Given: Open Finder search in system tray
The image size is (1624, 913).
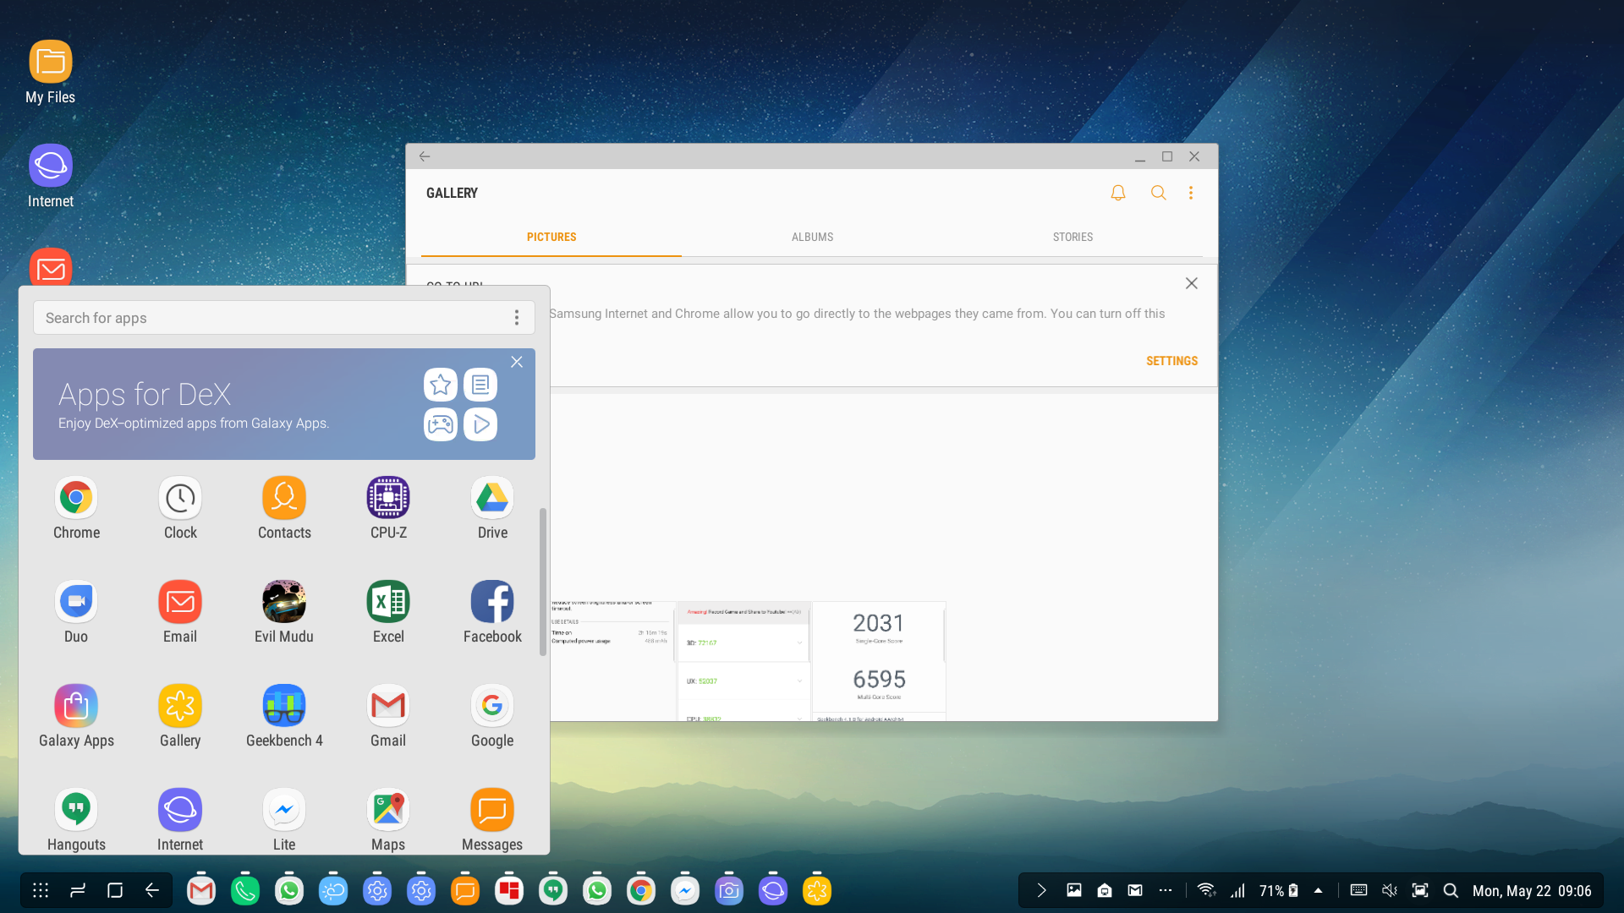Looking at the screenshot, I should (x=1451, y=890).
